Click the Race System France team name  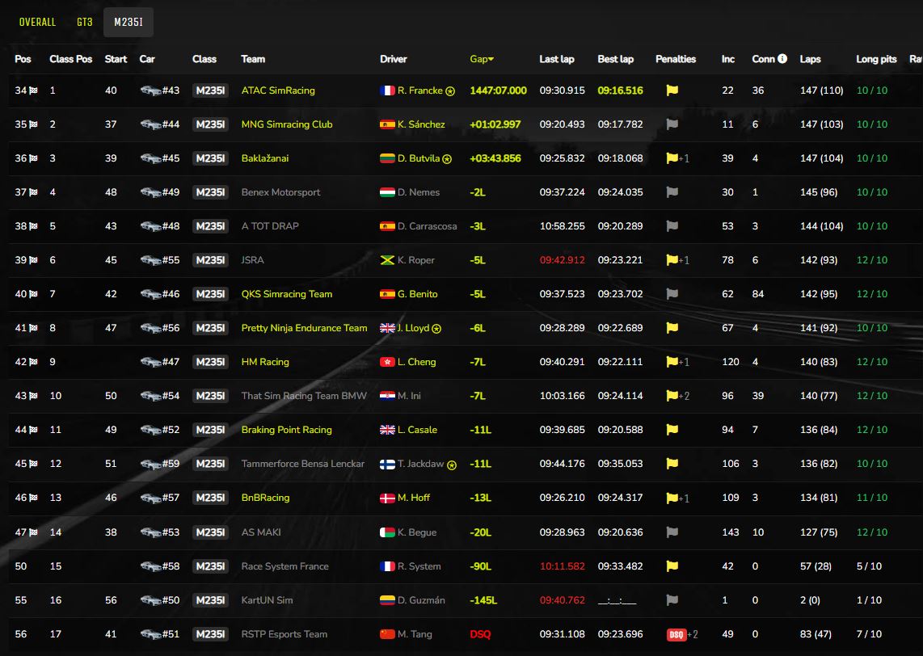(285, 566)
